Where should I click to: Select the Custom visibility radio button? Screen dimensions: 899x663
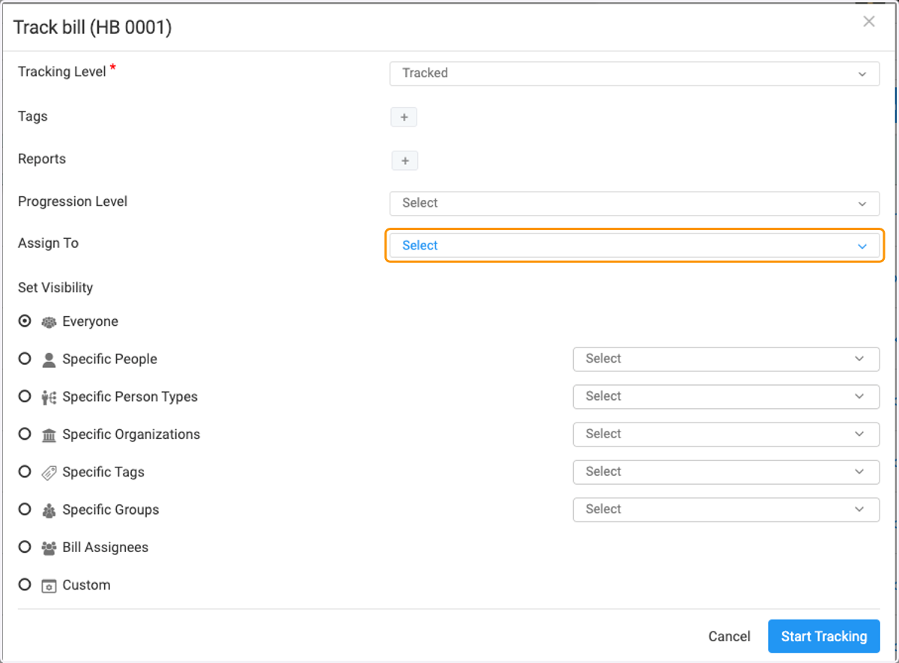click(25, 584)
